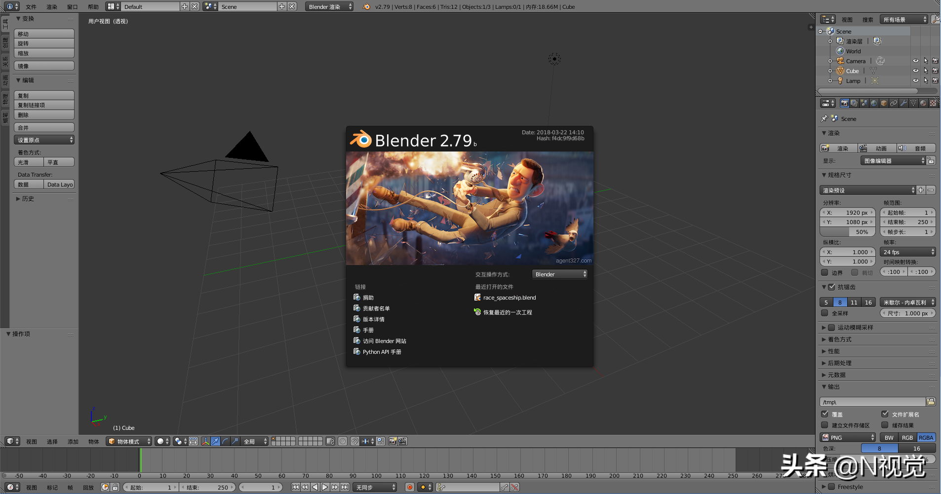
Task: Expand the Cube tree node in outliner
Action: [830, 71]
